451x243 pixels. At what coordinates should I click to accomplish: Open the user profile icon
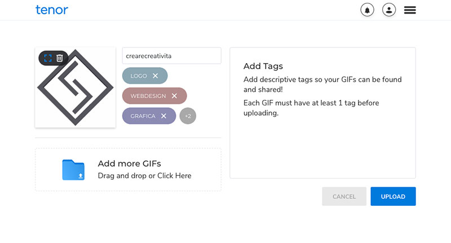tap(389, 10)
